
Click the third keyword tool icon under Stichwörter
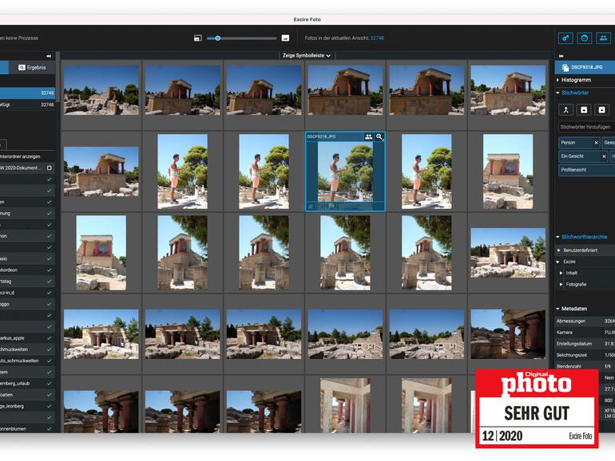(601, 110)
